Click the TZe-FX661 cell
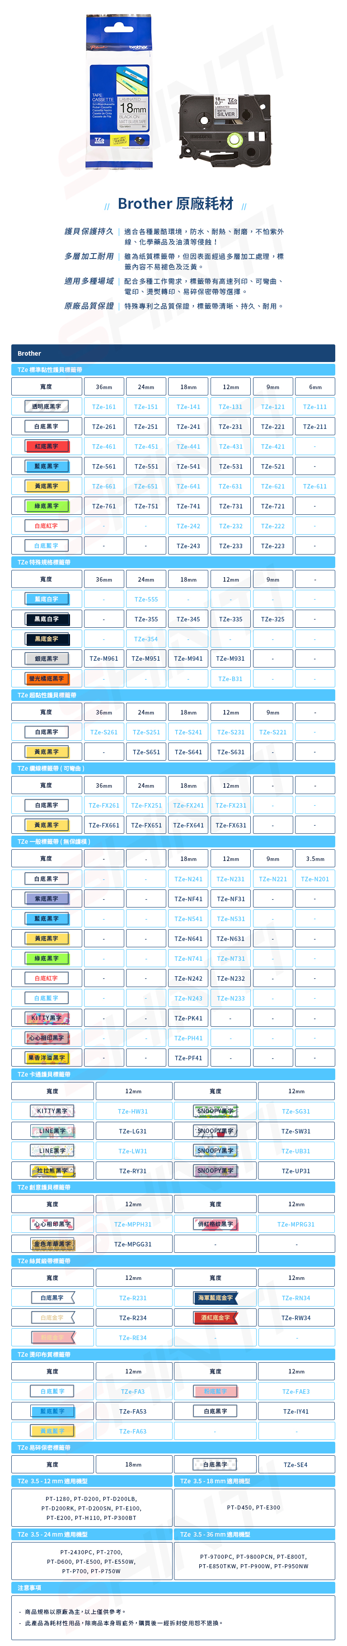 pos(103,826)
